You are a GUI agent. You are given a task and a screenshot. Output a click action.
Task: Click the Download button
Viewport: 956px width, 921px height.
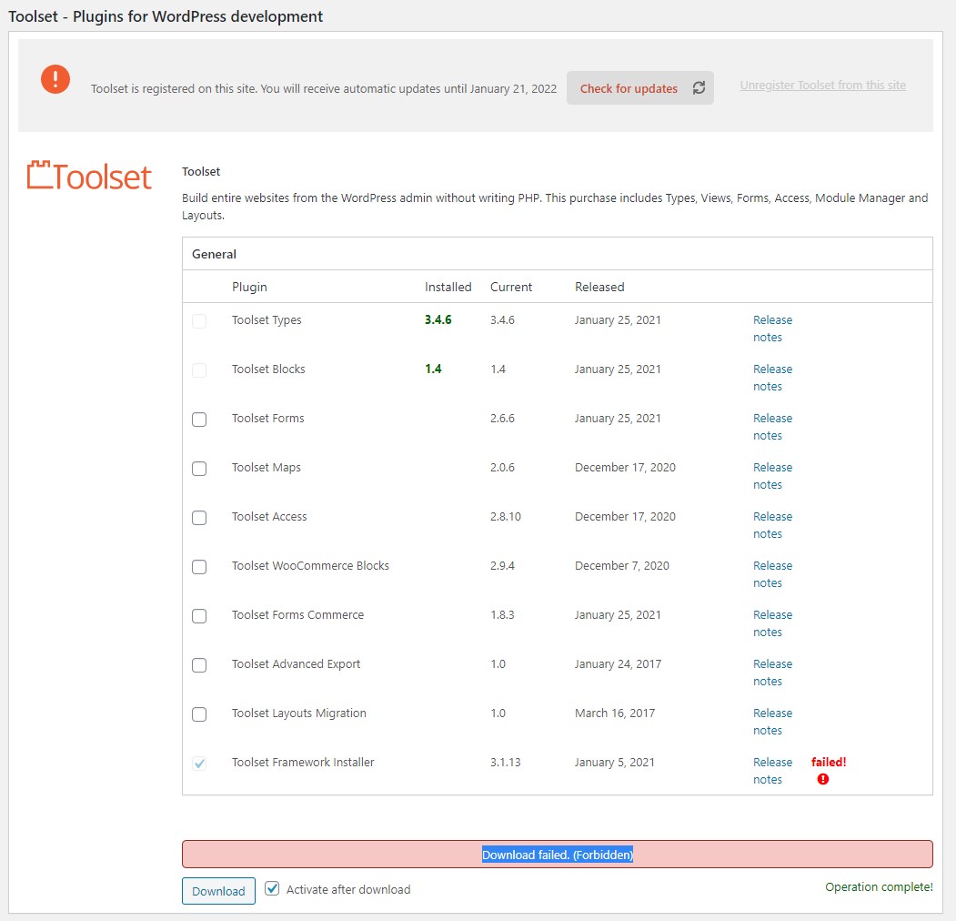coord(218,891)
